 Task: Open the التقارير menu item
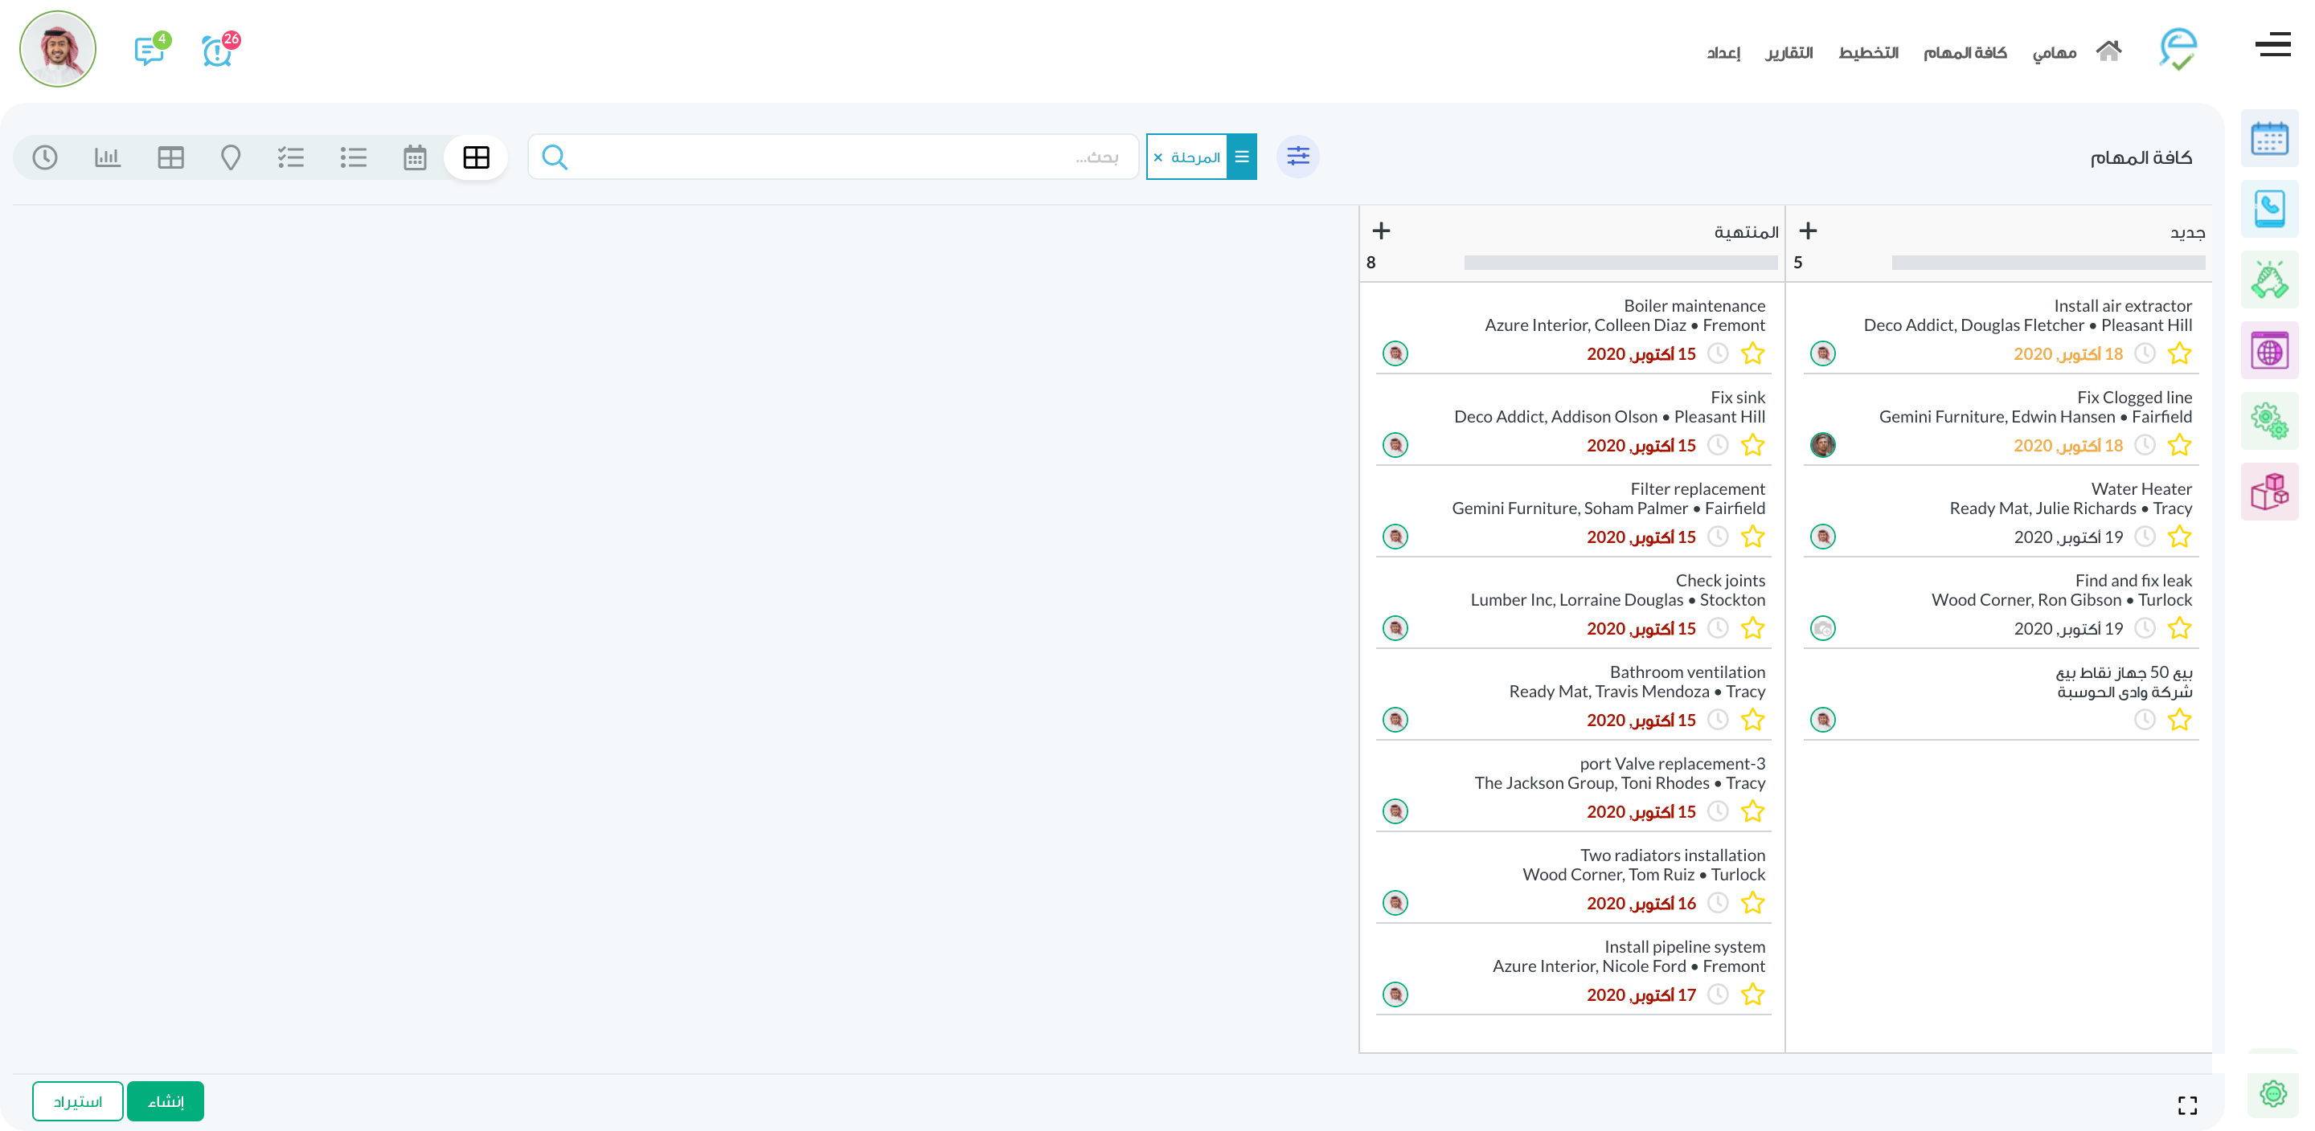[1788, 53]
